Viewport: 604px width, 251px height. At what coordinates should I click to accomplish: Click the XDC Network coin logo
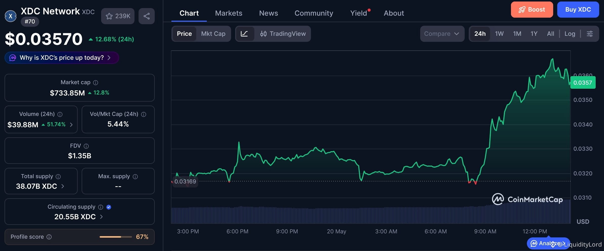11,16
